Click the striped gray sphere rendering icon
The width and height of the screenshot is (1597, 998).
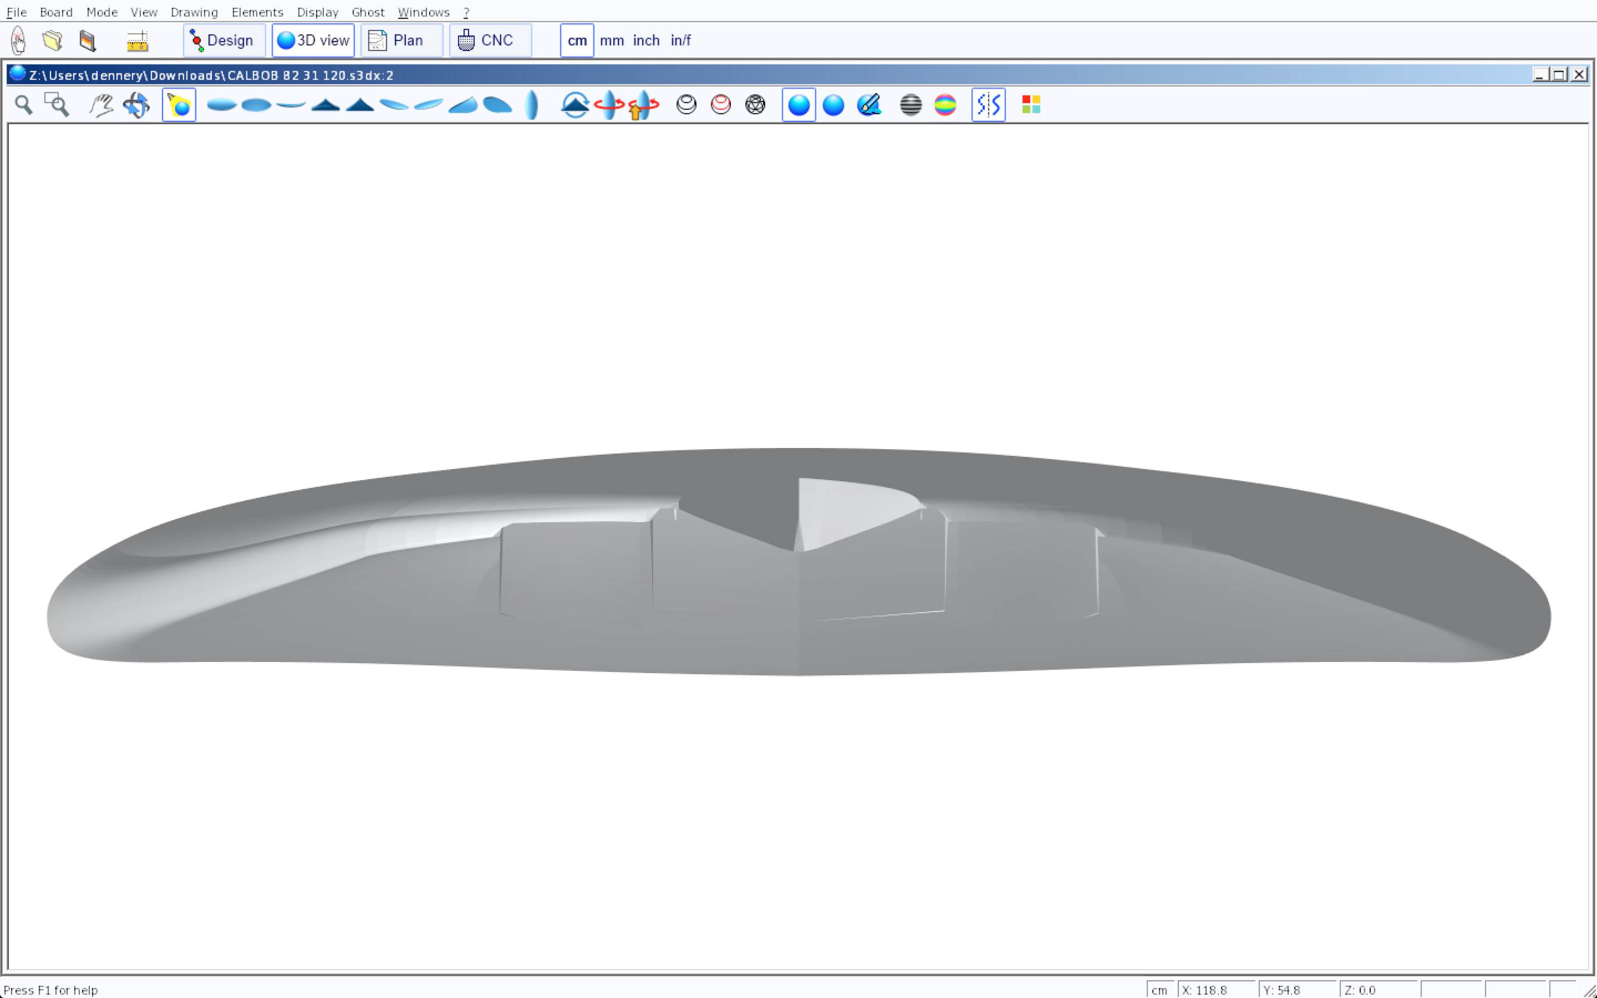click(911, 105)
